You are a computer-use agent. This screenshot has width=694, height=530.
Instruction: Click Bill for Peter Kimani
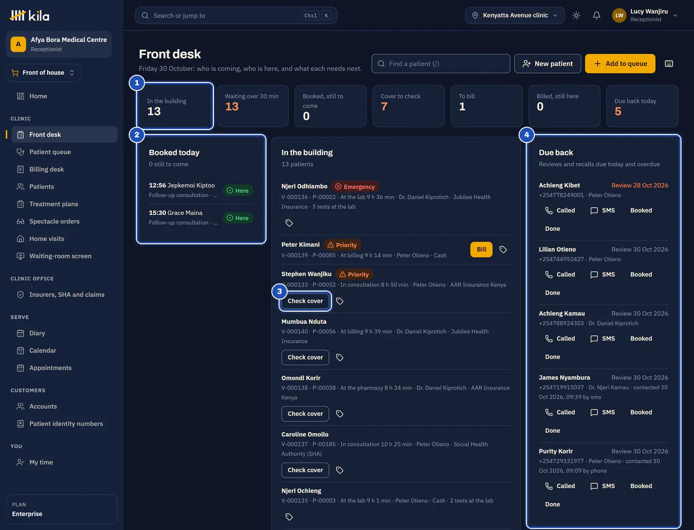[x=481, y=250]
